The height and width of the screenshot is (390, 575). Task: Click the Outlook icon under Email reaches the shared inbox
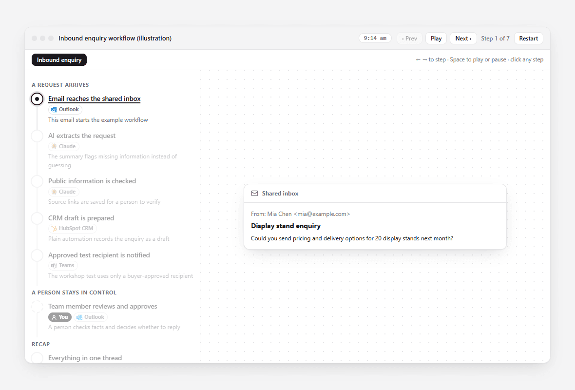pyautogui.click(x=54, y=110)
